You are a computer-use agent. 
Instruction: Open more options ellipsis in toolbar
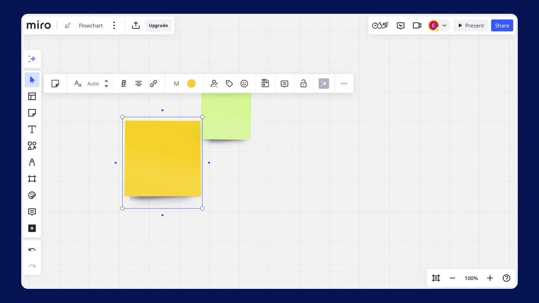coord(344,83)
